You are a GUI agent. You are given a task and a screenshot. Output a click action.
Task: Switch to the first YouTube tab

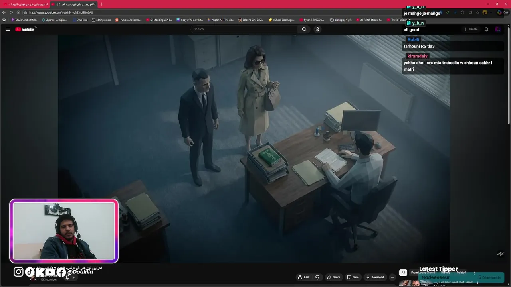25,4
